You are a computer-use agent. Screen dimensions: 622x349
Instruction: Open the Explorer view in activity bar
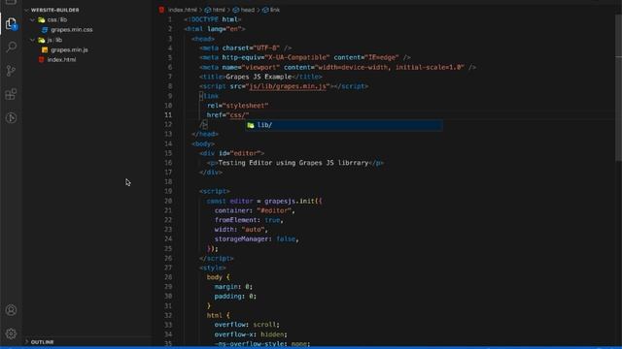tap(11, 23)
